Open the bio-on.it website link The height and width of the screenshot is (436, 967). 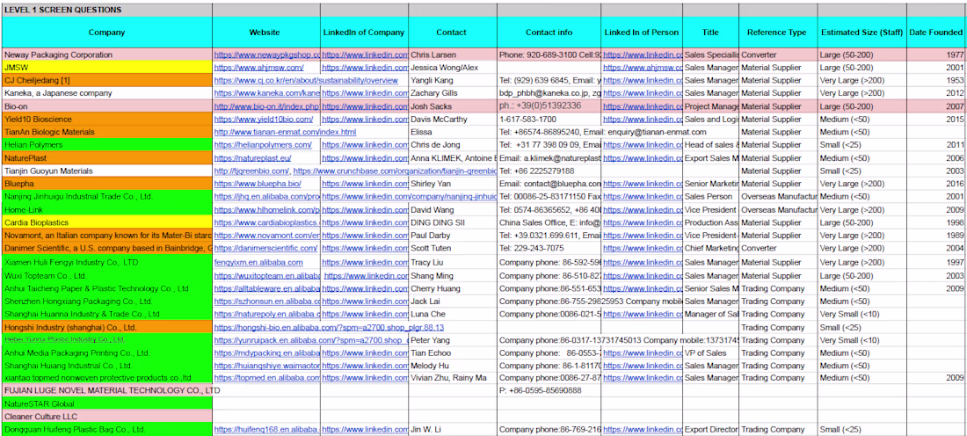click(267, 106)
